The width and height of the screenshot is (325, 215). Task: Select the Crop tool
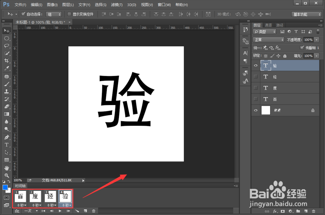[x=7, y=61]
